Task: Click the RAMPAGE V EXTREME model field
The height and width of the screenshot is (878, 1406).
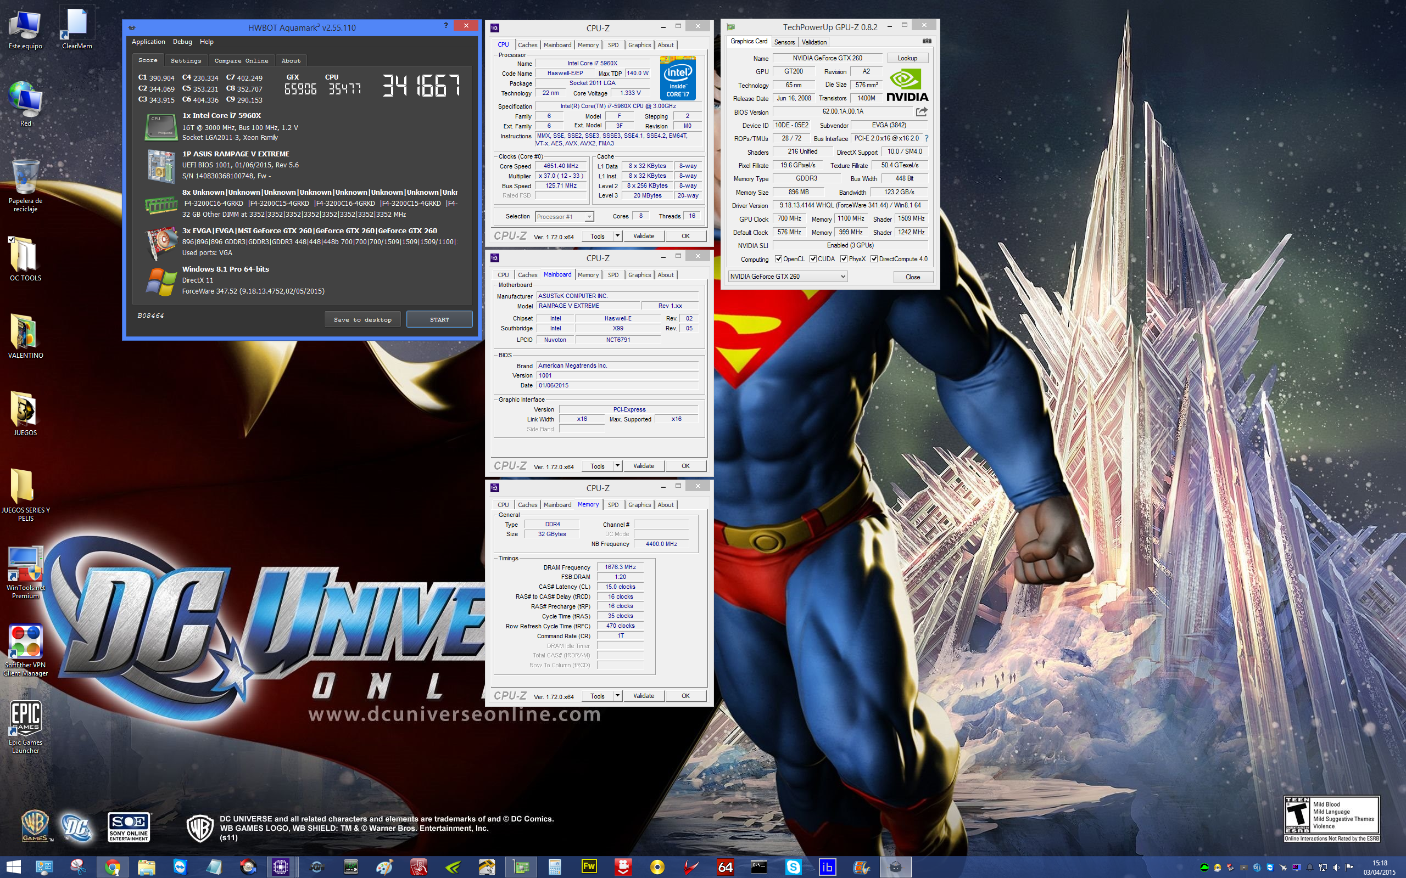Action: [x=588, y=306]
